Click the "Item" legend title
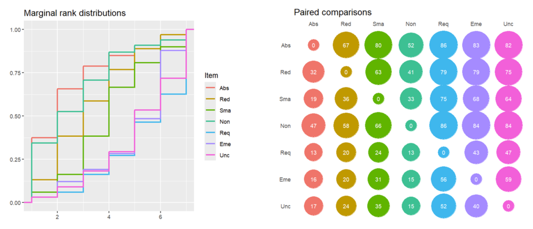 (x=211, y=76)
